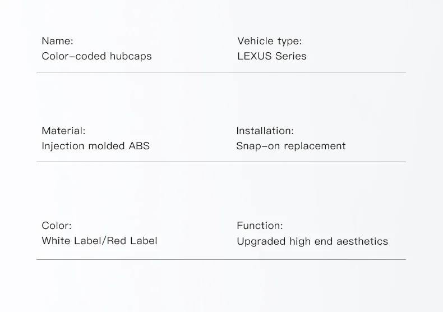Click the 'Color:' label
443x312 pixels.
pyautogui.click(x=57, y=226)
